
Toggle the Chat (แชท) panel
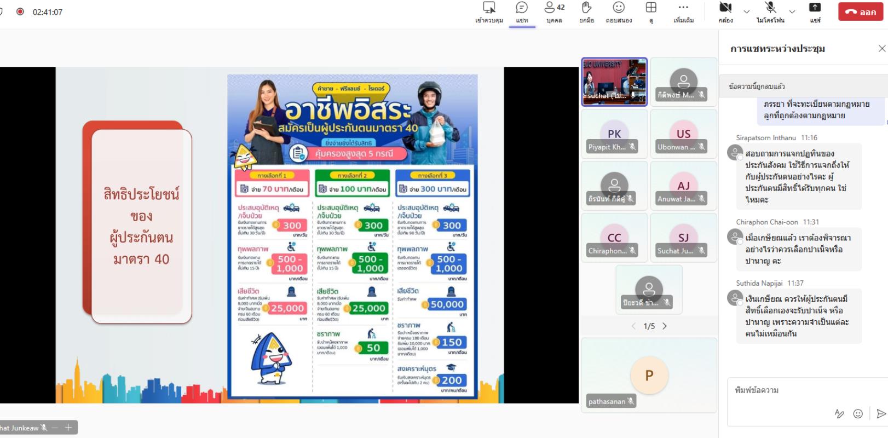click(x=522, y=11)
